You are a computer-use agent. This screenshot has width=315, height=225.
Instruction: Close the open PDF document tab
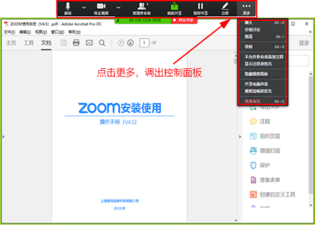click(x=310, y=32)
